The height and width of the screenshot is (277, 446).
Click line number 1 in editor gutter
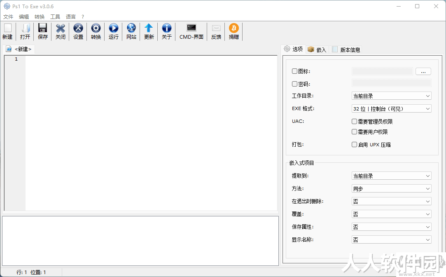pos(16,59)
